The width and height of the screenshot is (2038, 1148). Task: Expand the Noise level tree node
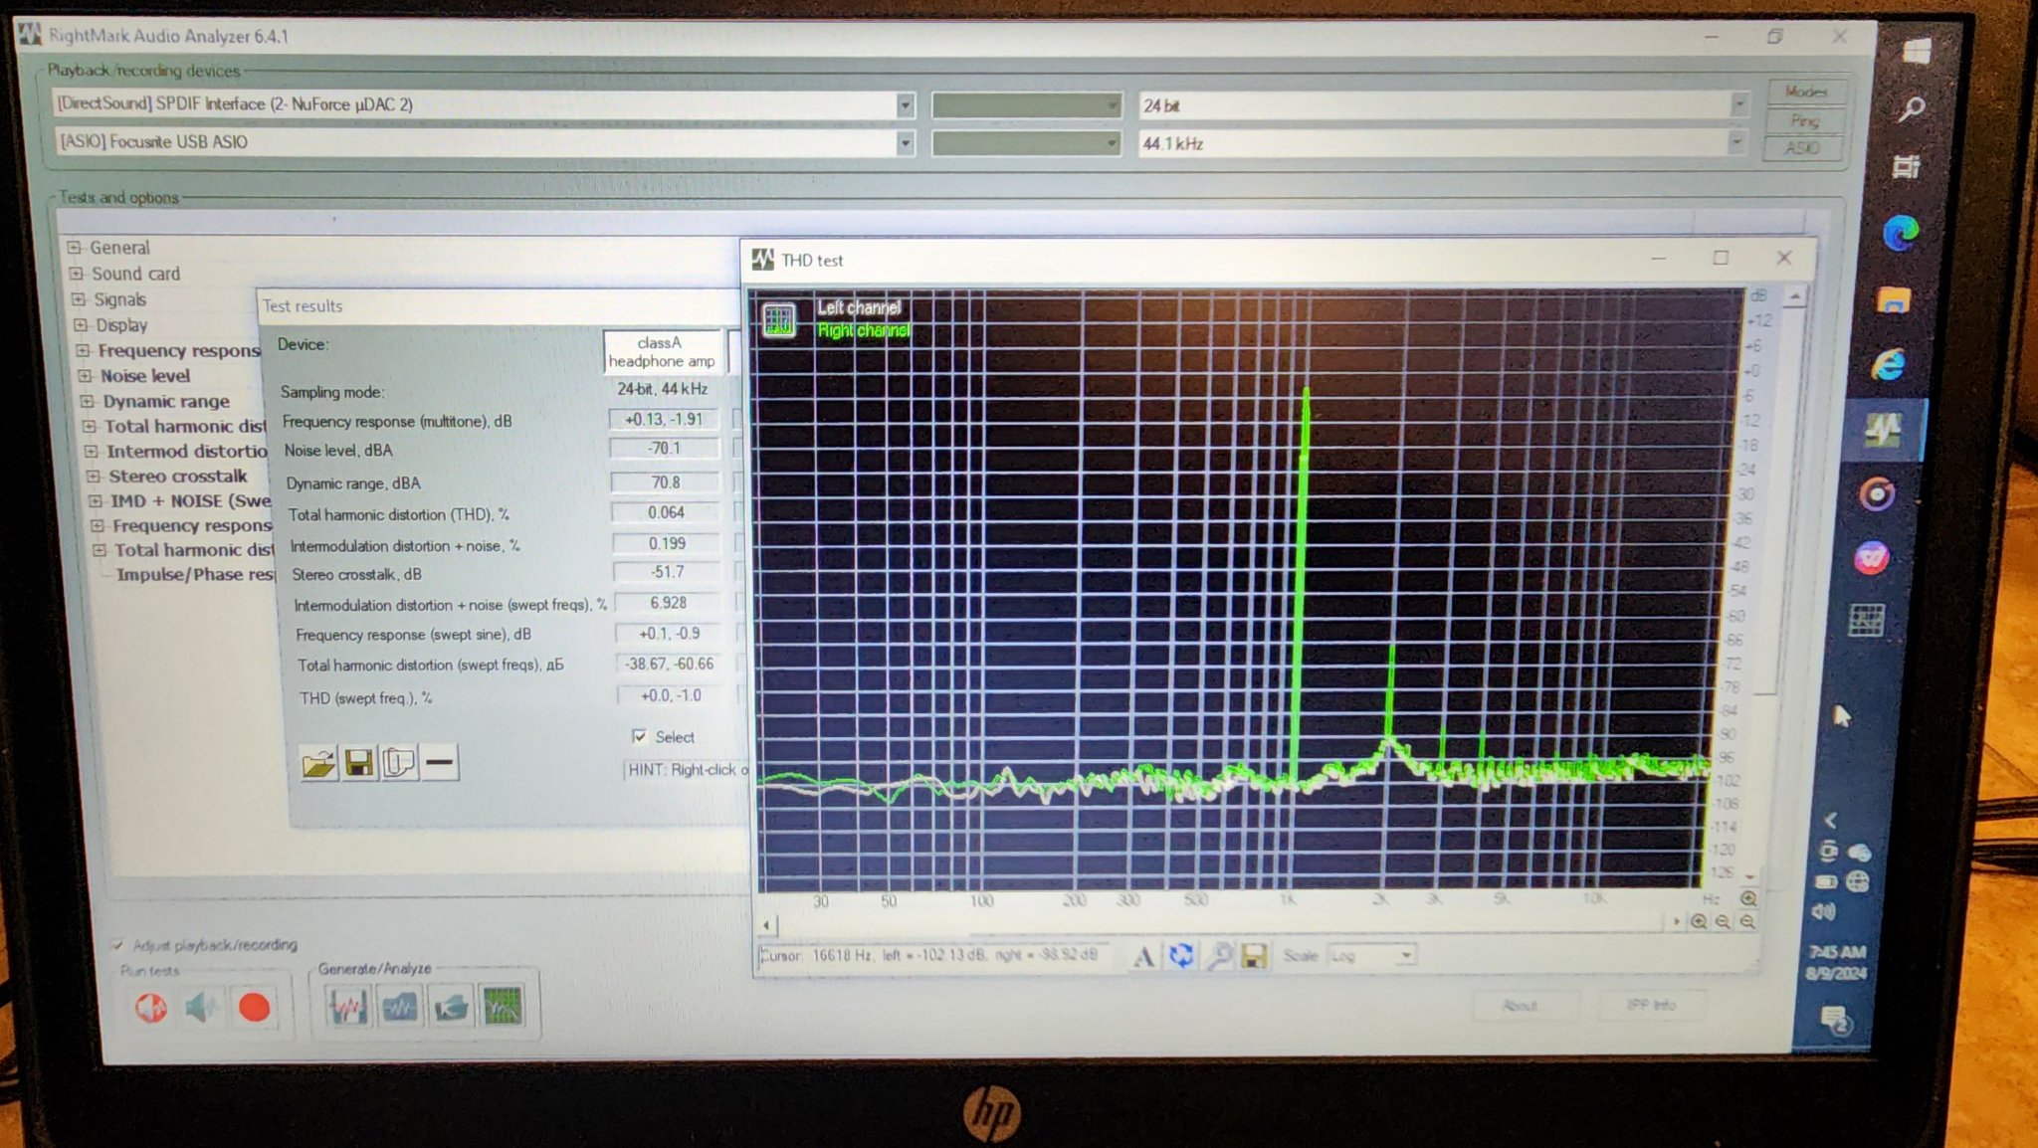tap(85, 375)
